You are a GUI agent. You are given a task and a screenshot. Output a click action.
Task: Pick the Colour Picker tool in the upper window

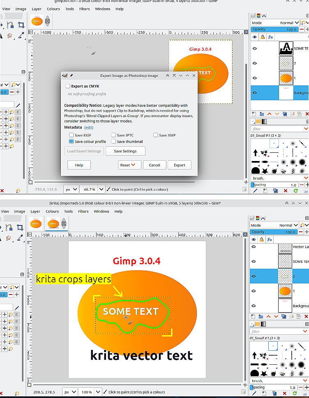21,35
